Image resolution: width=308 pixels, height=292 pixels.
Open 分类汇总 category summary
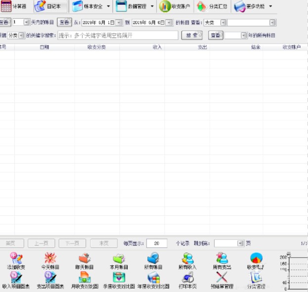coord(212,7)
